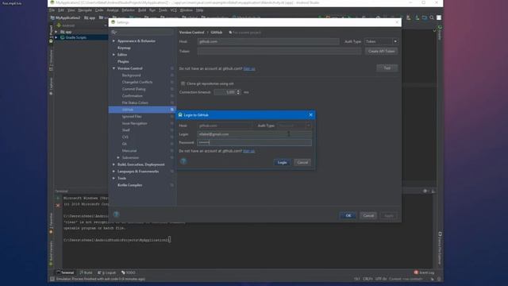Screen dimensions: 508x286
Task: Toggle Clone git repositories using ssh checkbox
Action: click(183, 83)
